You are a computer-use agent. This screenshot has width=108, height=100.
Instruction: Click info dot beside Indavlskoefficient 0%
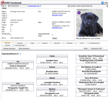(x=20, y=54)
